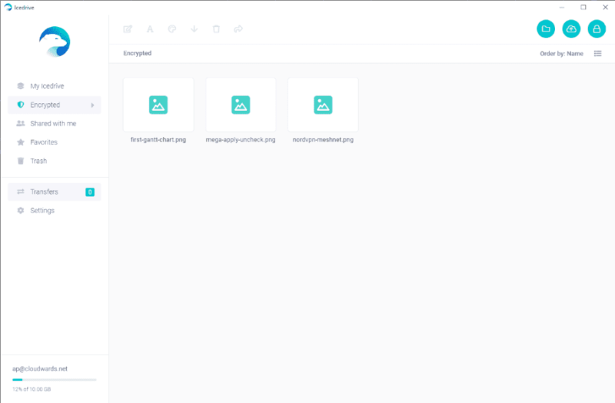Click the rename (letter A) toolbar icon
This screenshot has height=403, width=615.
coord(150,29)
